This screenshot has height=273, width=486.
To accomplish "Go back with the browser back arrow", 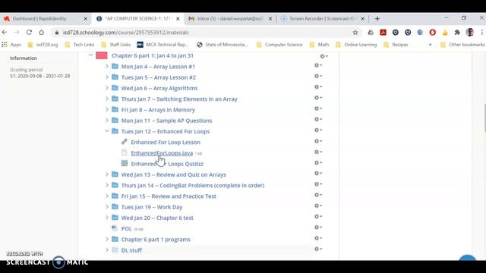I will (5, 32).
